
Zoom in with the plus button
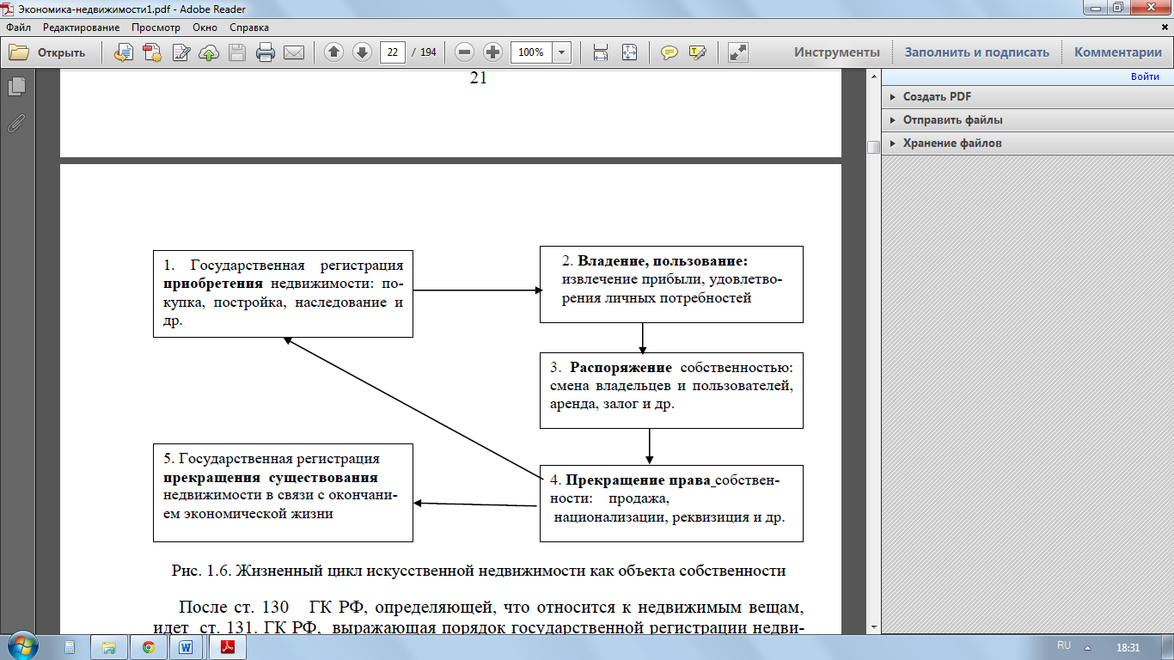click(492, 52)
